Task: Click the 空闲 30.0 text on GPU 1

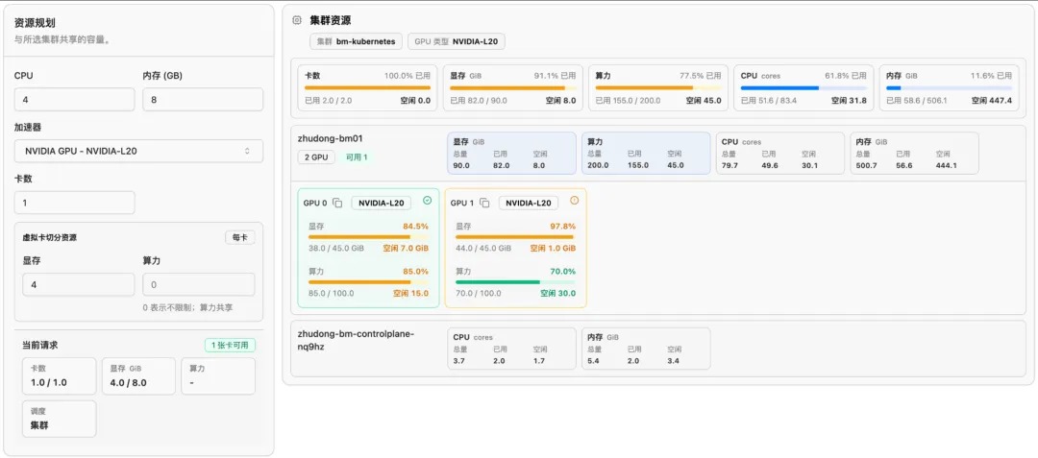Action: coord(557,294)
